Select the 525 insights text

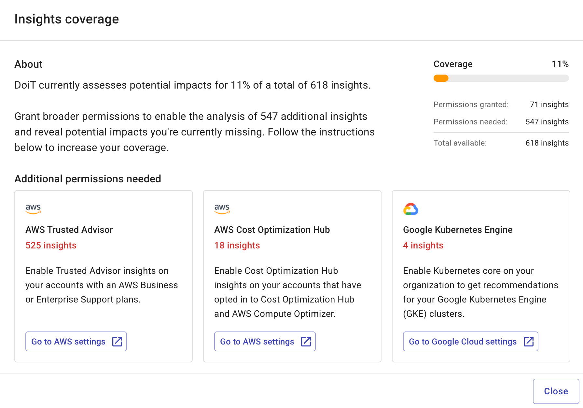[x=51, y=245]
